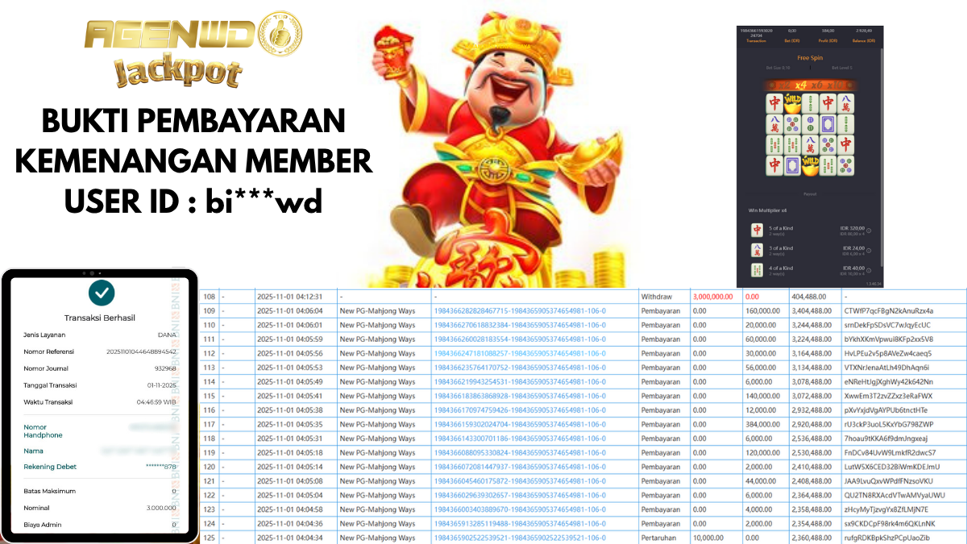Open transaction link 1984366235764170752 in row 113

520,368
